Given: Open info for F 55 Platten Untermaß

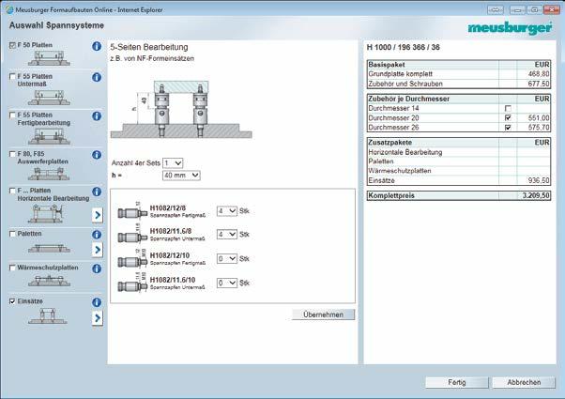Looking at the screenshot, I should tap(97, 78).
